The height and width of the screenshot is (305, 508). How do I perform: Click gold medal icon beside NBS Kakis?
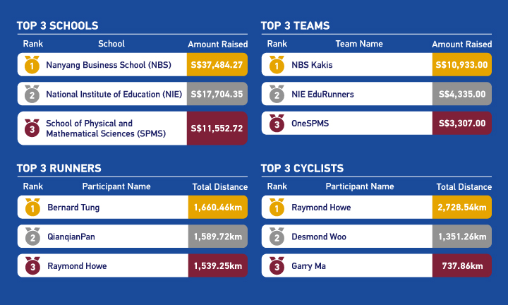tap(275, 65)
